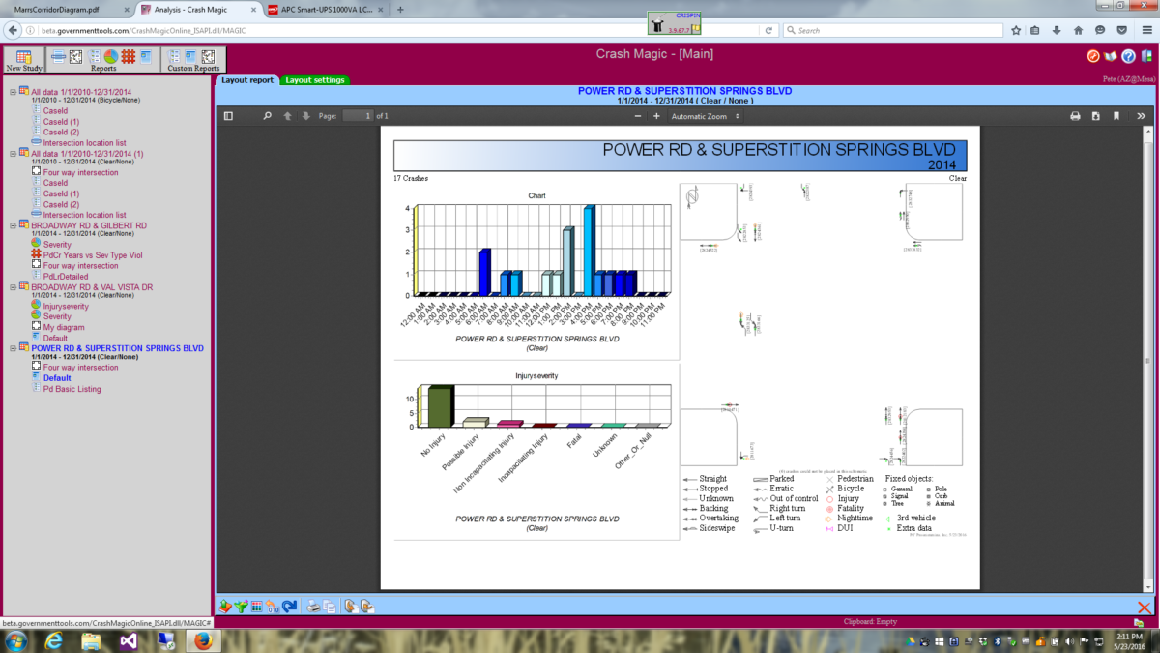Print the report using the viewer printer icon

pyautogui.click(x=1075, y=116)
